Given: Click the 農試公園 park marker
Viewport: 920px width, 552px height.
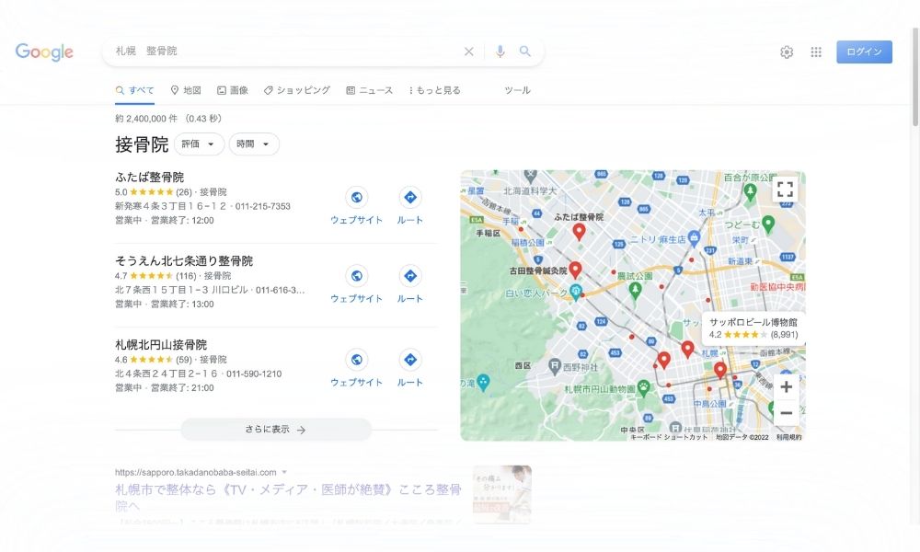Looking at the screenshot, I should [635, 289].
